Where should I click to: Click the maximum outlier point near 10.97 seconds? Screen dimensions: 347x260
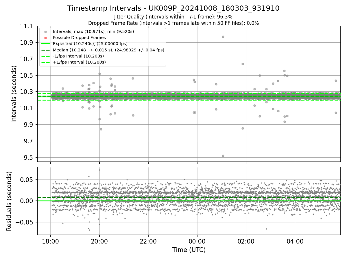(223, 37)
